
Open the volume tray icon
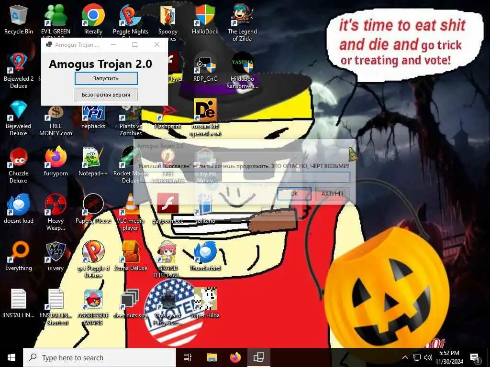[428, 357]
